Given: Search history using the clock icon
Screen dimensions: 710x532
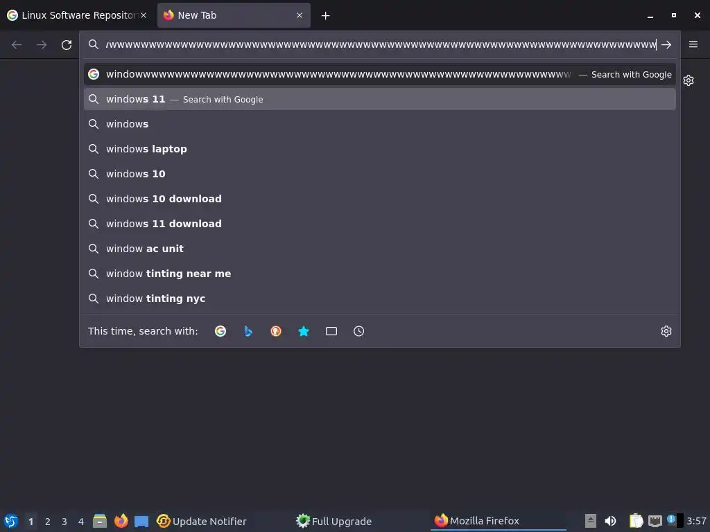Looking at the screenshot, I should (358, 331).
